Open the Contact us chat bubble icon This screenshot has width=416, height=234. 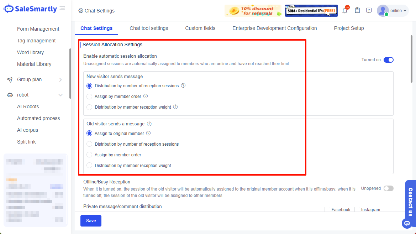pyautogui.click(x=407, y=223)
